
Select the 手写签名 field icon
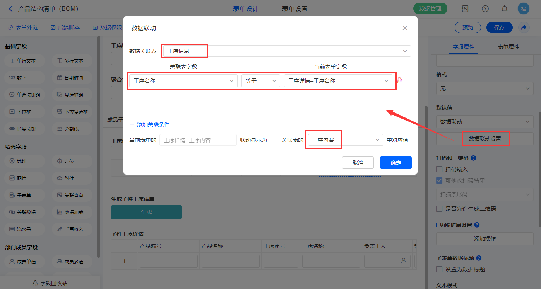point(60,229)
